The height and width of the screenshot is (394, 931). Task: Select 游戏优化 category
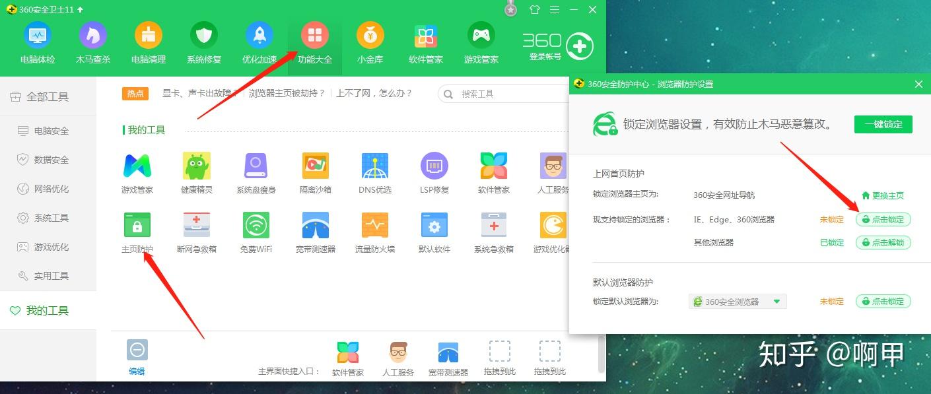[48, 247]
